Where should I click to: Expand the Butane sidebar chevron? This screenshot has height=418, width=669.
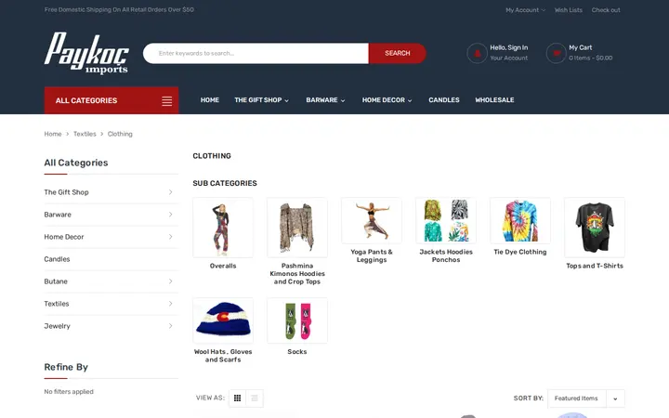point(170,281)
